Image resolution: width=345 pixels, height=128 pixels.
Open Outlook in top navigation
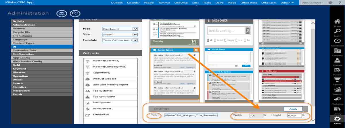point(117,3)
